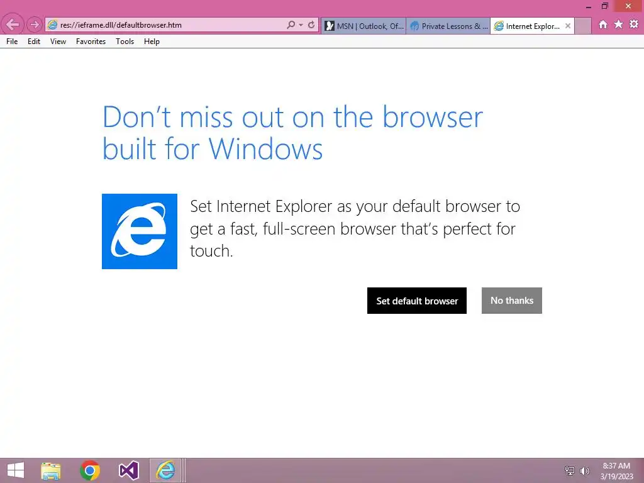Open the Favorites menu

click(91, 42)
